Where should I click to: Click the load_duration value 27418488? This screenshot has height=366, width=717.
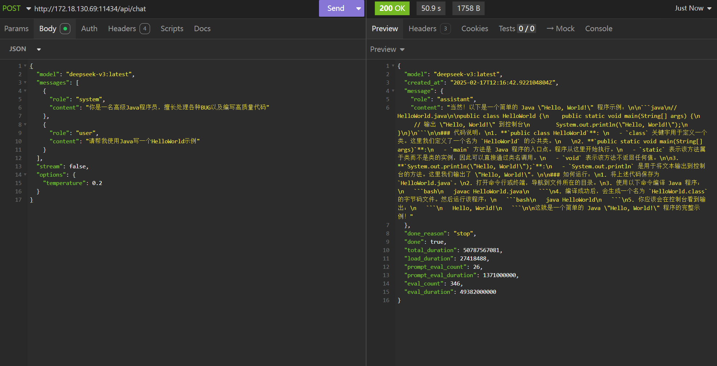[473, 259]
